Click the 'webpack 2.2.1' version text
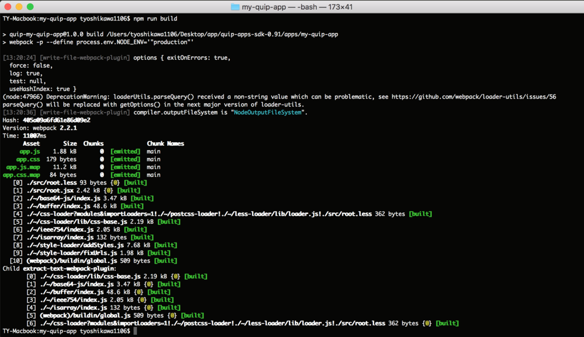Viewport: 584px width, 337px height. point(55,128)
